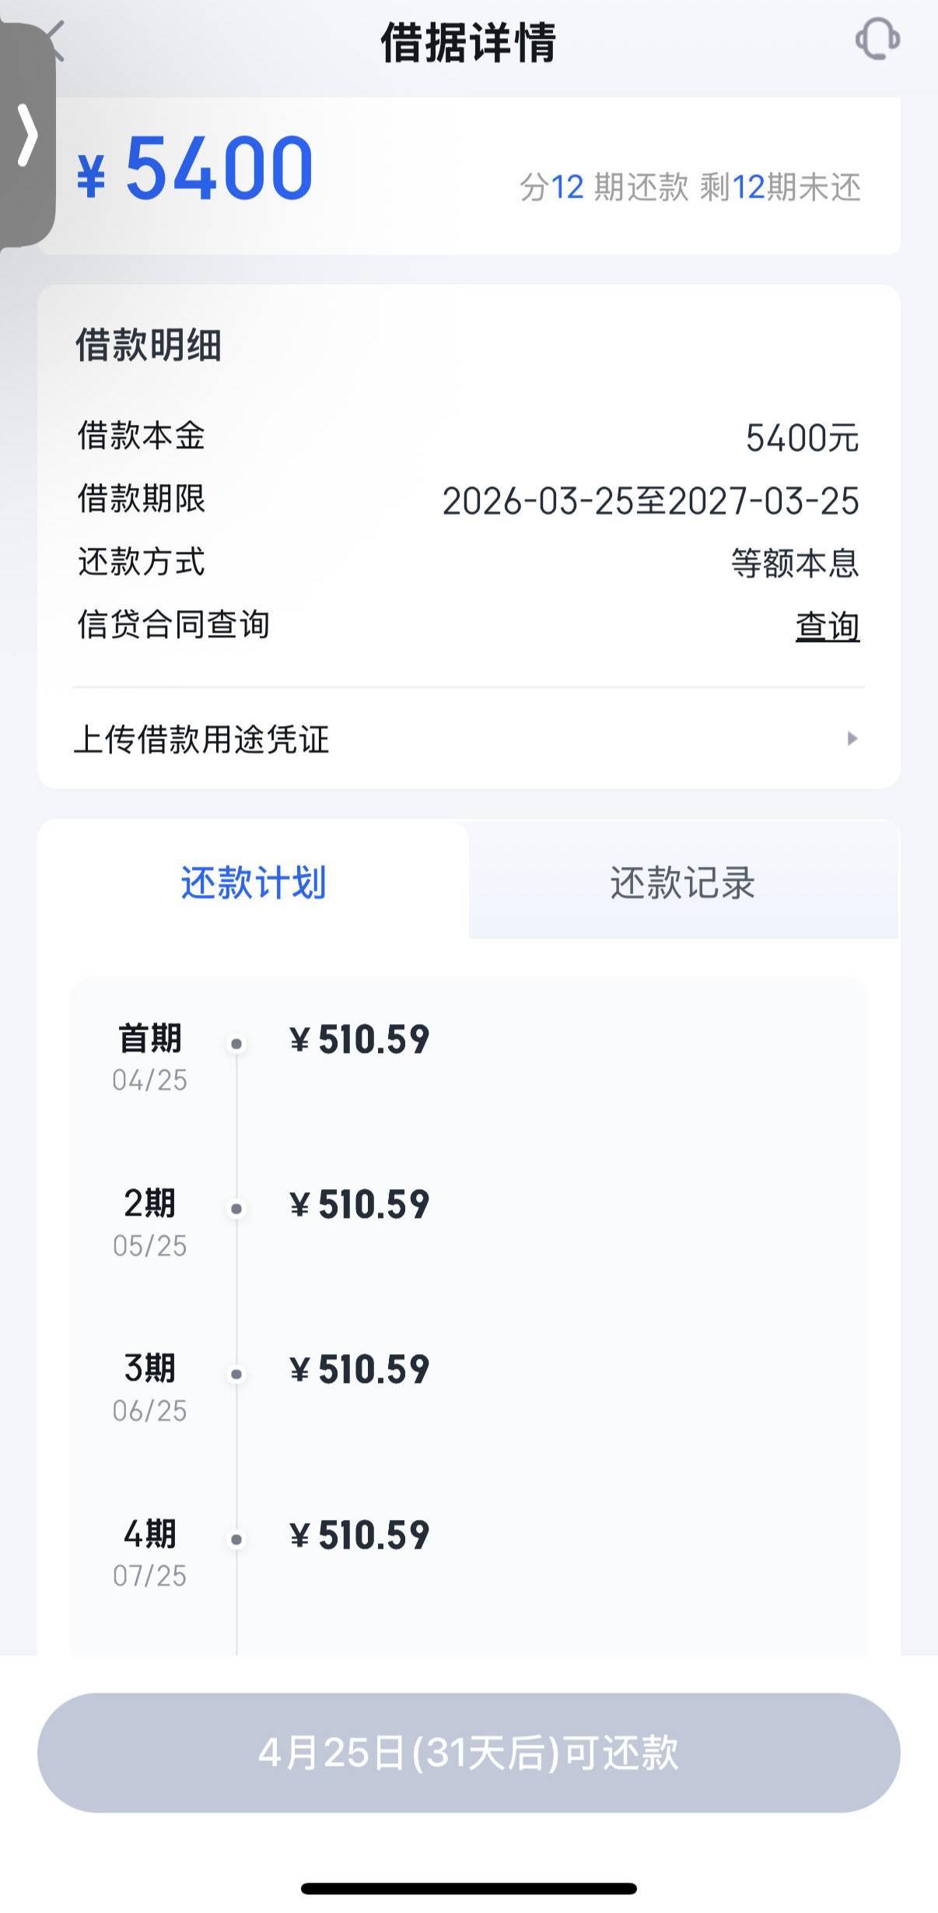Click the 查询 contract link
Screen dimensions: 938x1913
click(x=827, y=626)
